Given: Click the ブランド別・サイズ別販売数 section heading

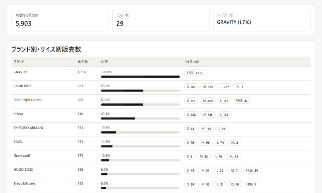Looking at the screenshot, I should click(47, 49).
